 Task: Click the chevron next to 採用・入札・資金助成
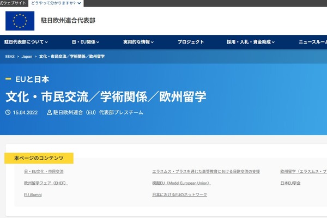(273, 42)
